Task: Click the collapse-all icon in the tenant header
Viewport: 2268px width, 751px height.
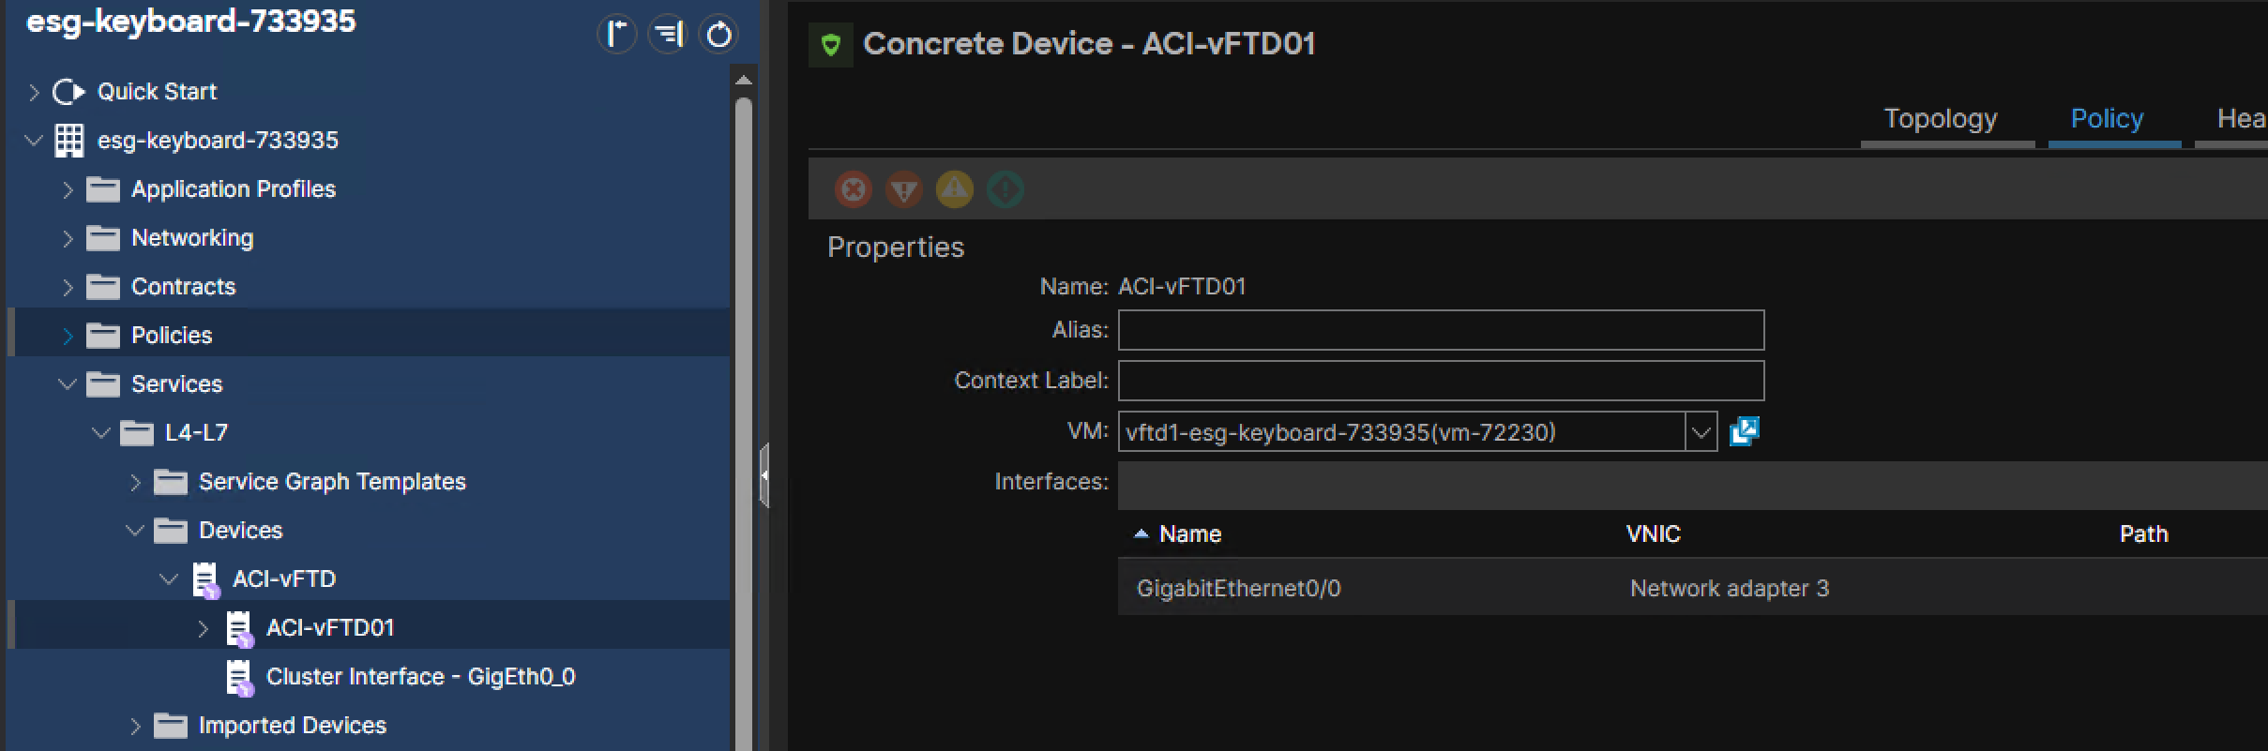Action: coord(668,35)
